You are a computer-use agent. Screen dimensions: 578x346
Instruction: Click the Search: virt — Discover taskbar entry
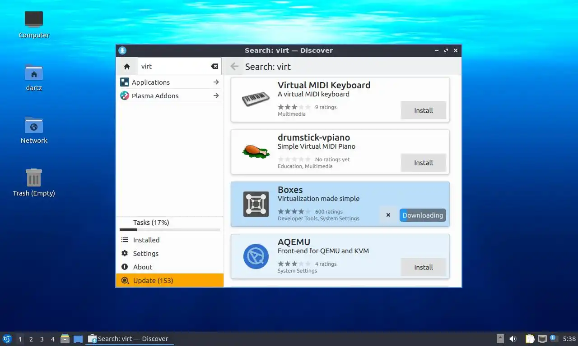(130, 339)
